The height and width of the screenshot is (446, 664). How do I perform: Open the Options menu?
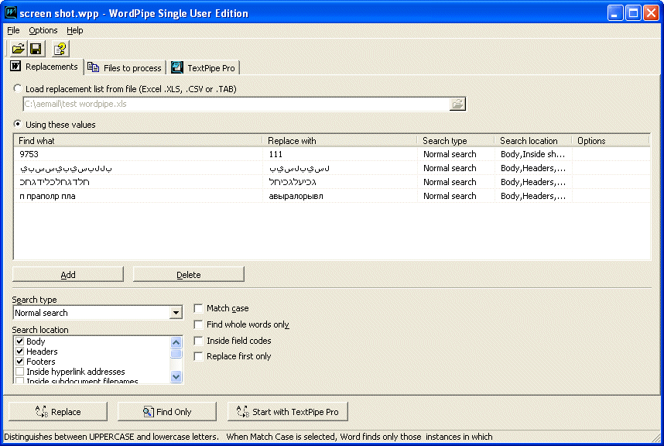tap(43, 30)
